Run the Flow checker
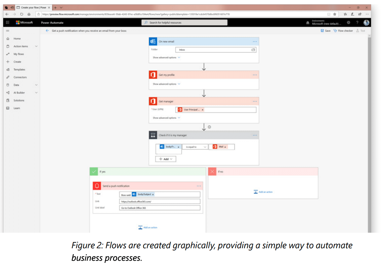381x277 pixels. (343, 31)
